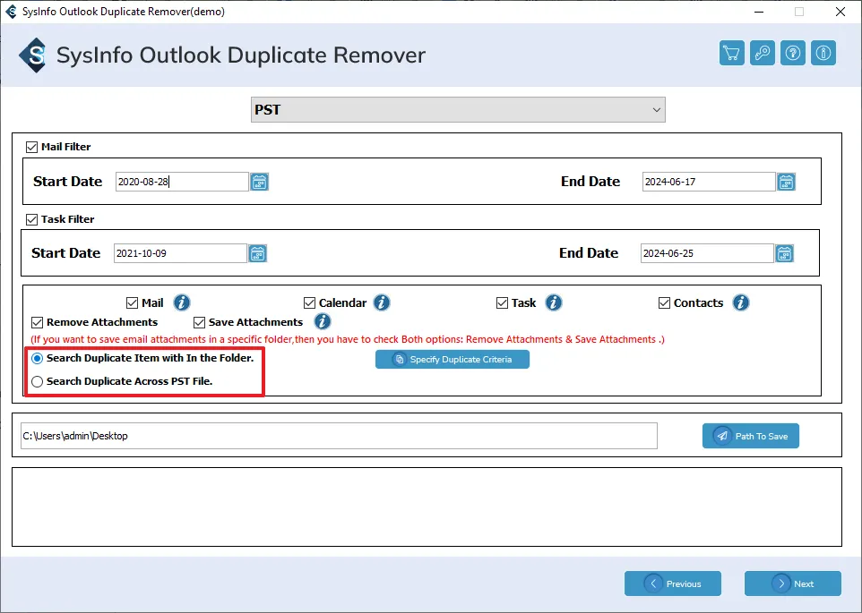The height and width of the screenshot is (613, 862).
Task: Toggle the Contacts checkbox
Action: (x=665, y=303)
